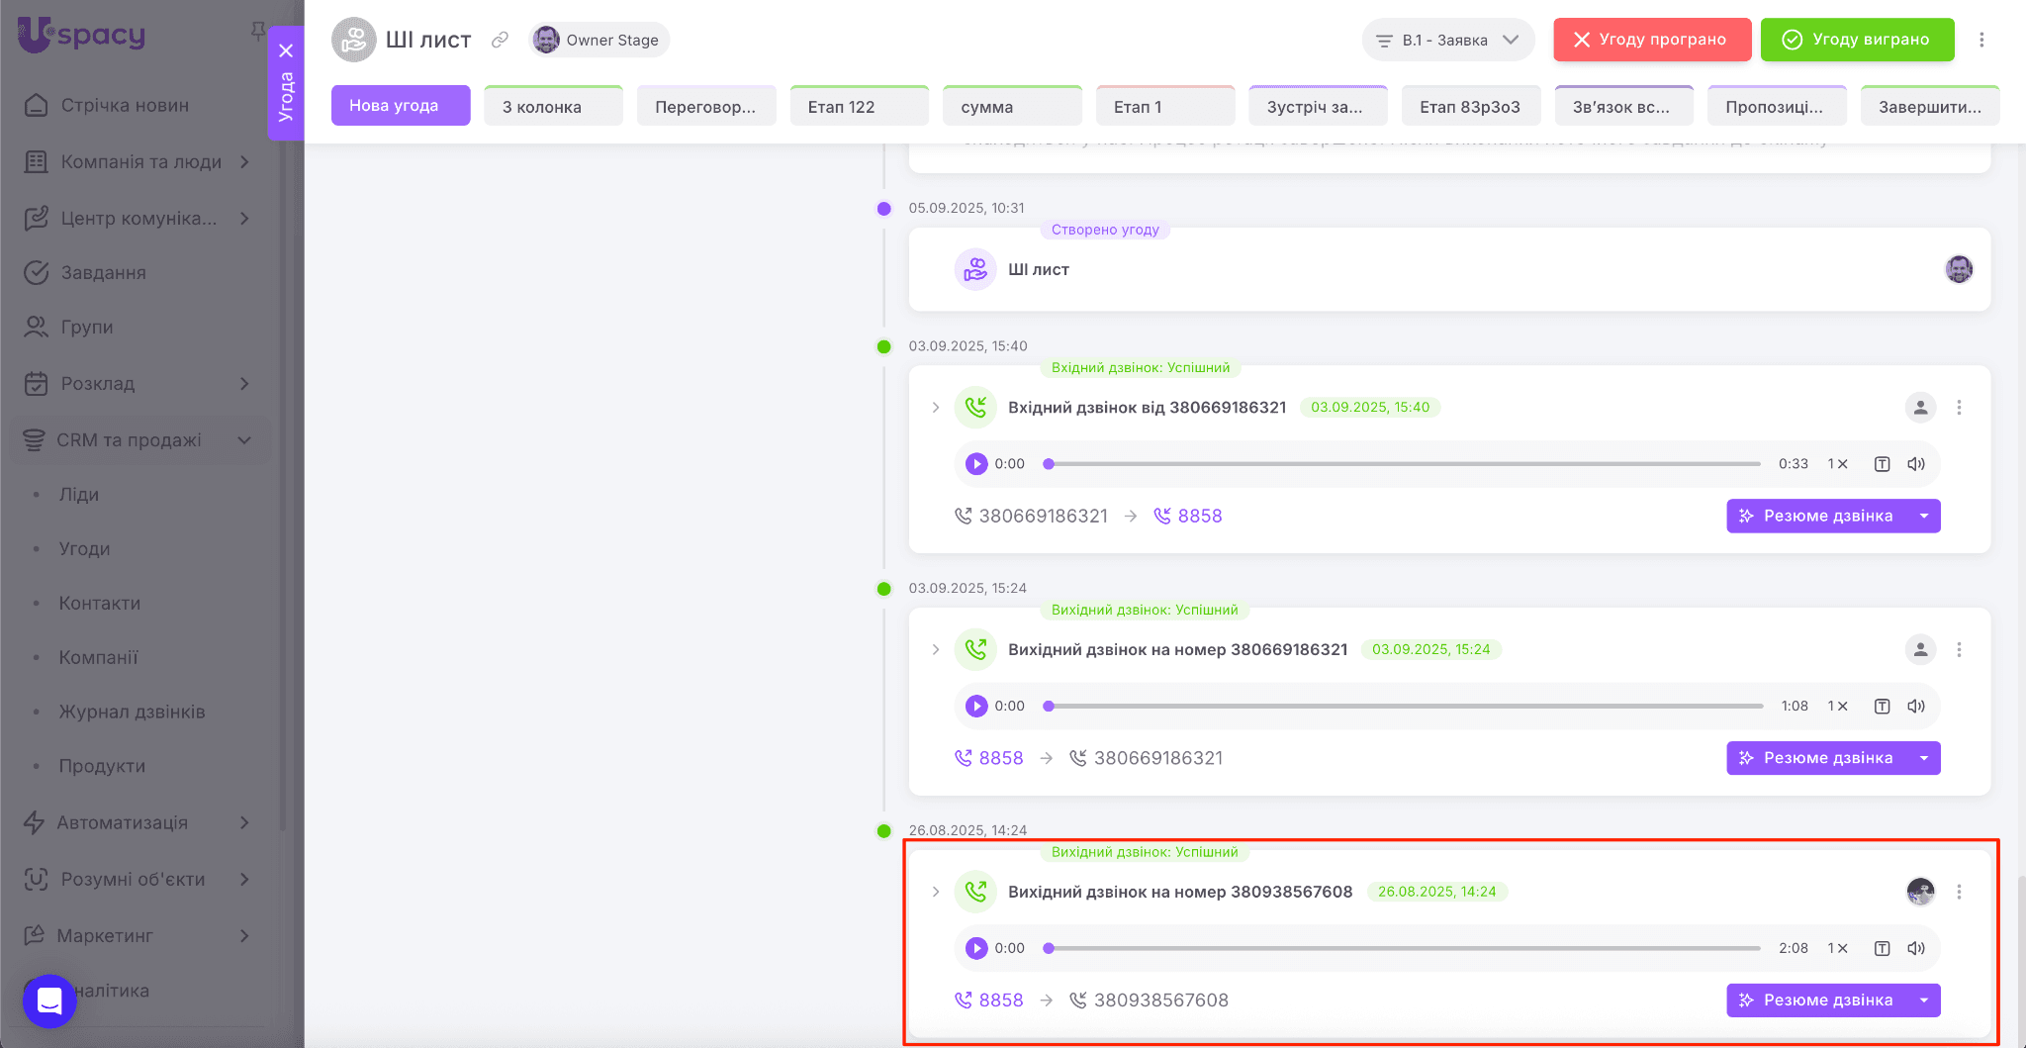Open the top-right deal options menu

pos(1981,40)
